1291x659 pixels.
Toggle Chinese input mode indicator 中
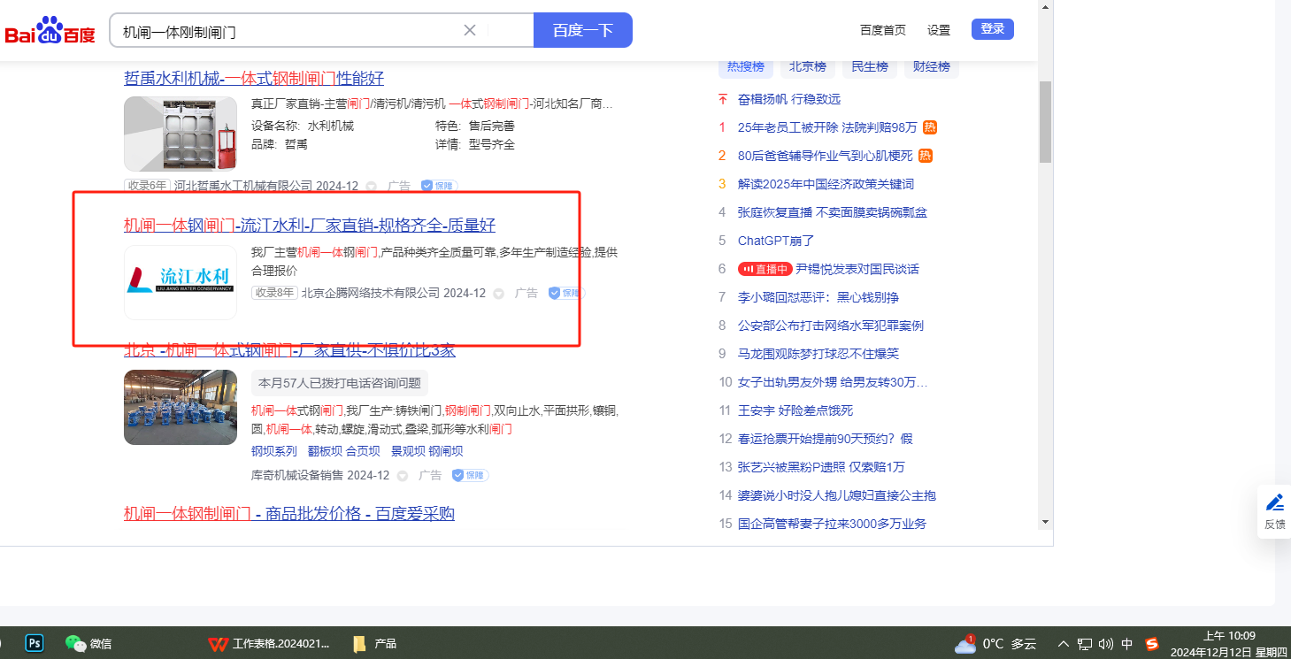[x=1127, y=644]
